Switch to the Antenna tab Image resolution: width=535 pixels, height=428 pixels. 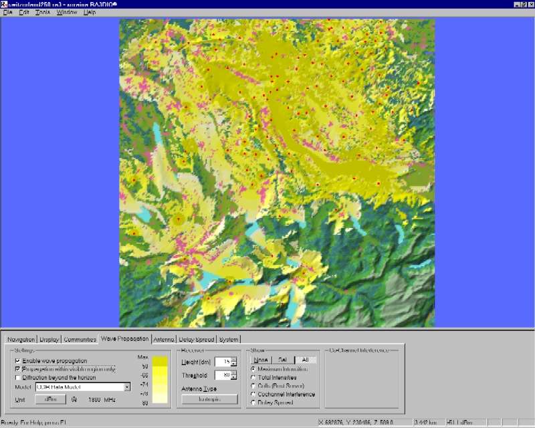tap(164, 339)
